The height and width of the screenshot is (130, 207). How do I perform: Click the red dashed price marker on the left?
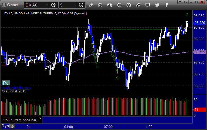4,65
